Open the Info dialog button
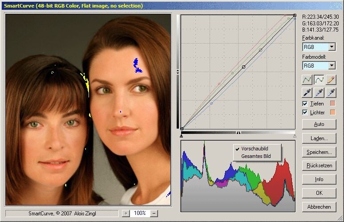The image size is (344, 222). pos(319,179)
